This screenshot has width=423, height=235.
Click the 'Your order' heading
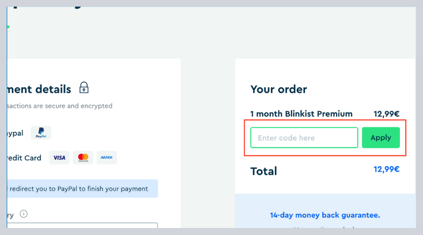pyautogui.click(x=279, y=89)
